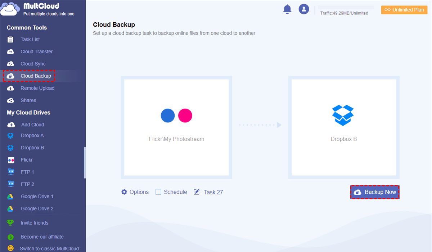The height and width of the screenshot is (252, 432).
Task: Open notifications bell icon
Action: [x=287, y=9]
